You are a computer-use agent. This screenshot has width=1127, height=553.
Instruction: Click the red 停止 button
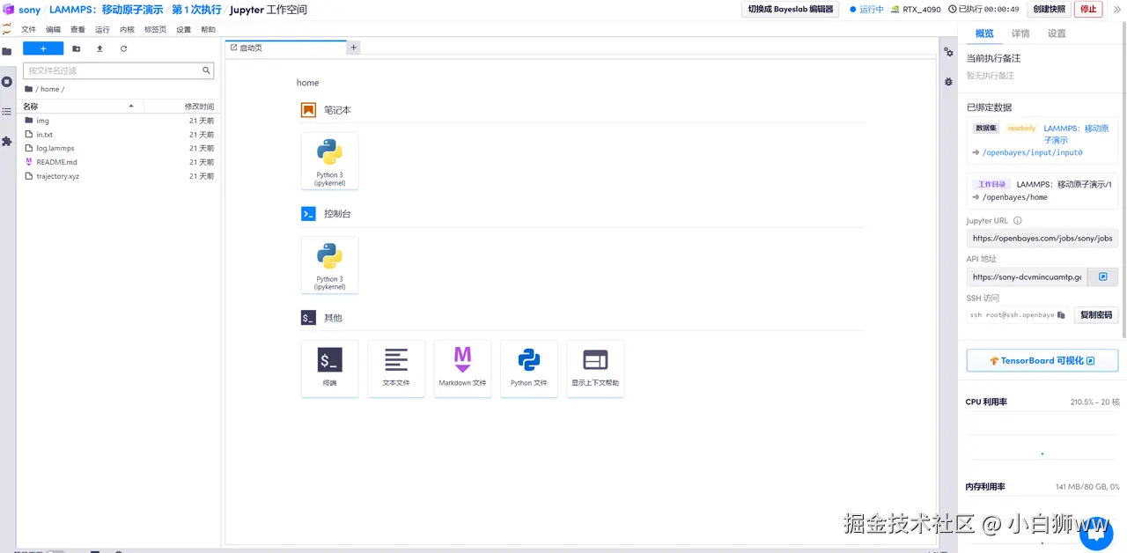click(1088, 9)
